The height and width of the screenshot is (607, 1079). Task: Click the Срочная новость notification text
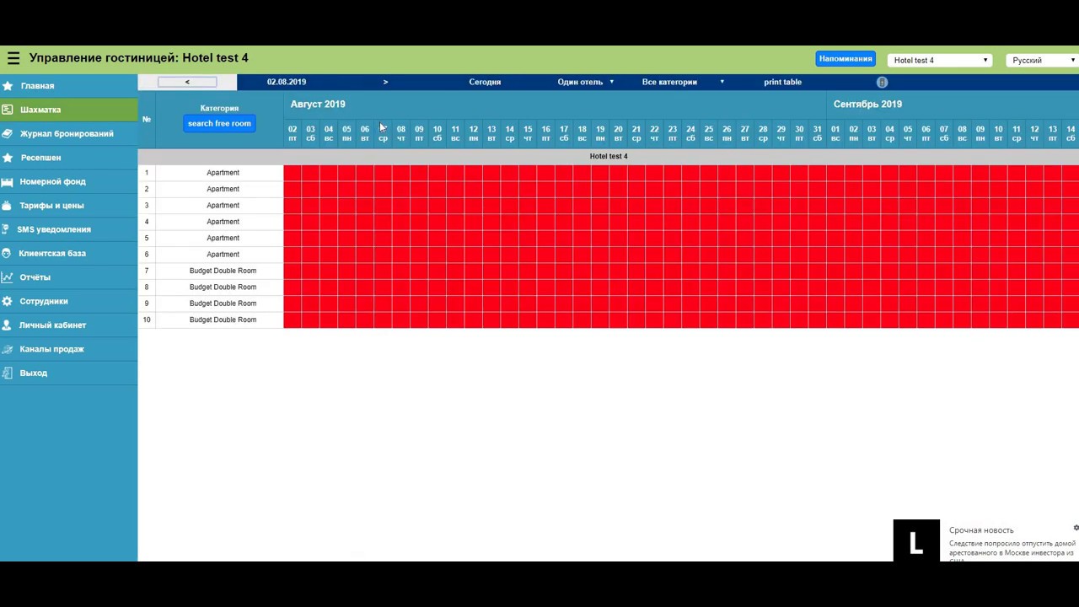(981, 530)
